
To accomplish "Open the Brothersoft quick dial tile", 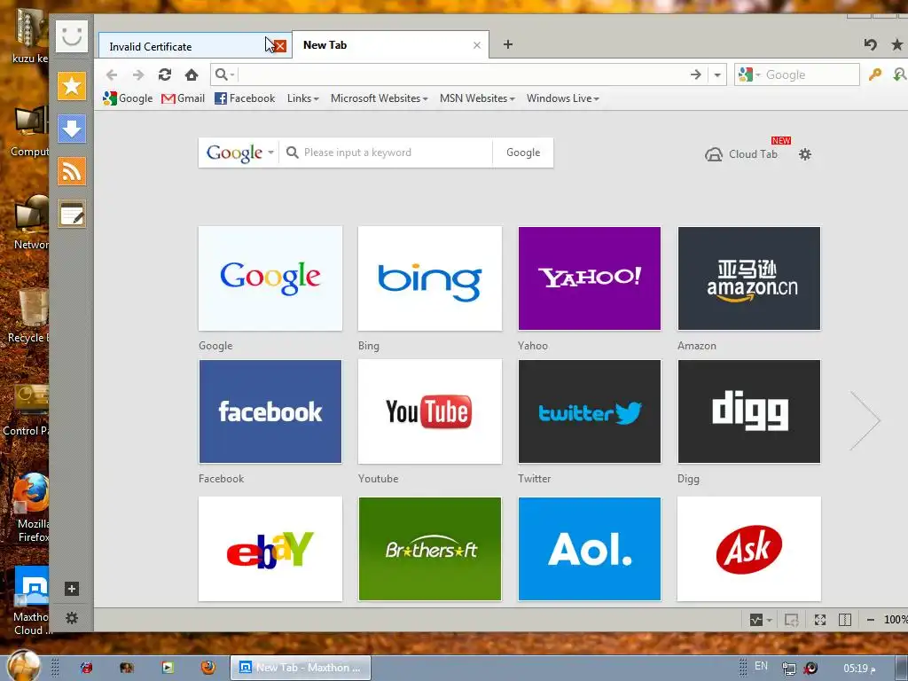I will (x=430, y=549).
